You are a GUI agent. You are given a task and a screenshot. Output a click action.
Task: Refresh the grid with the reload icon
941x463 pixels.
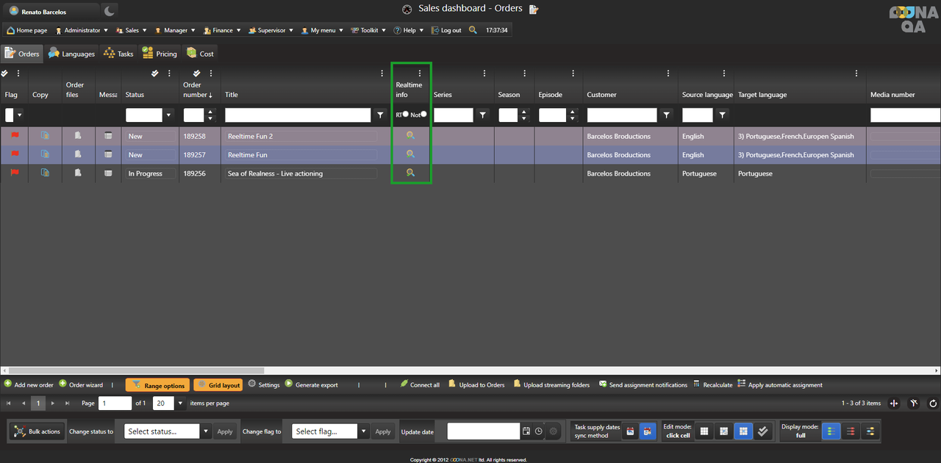(933, 403)
